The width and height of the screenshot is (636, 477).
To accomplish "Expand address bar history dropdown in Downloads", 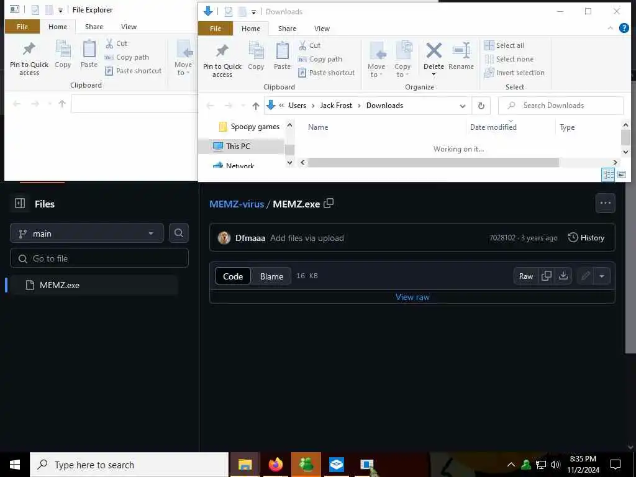I will click(x=462, y=106).
